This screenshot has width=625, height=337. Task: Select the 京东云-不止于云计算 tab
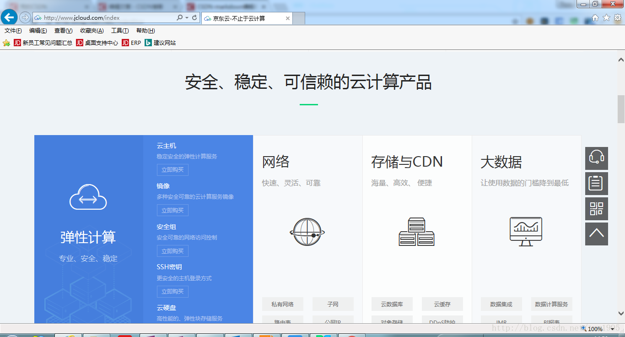point(247,18)
